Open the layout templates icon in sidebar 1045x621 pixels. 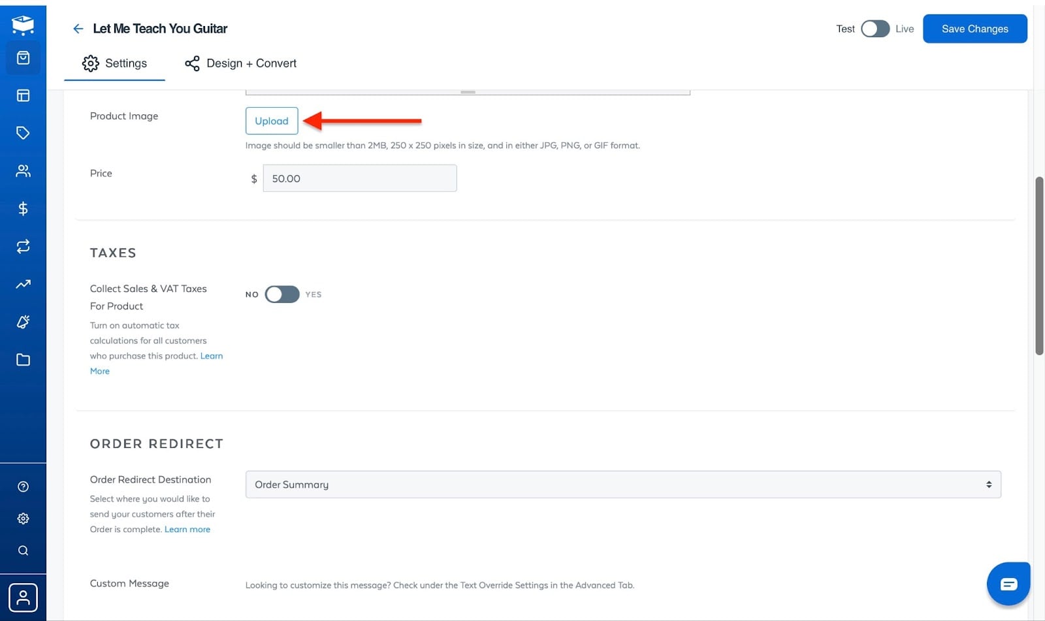pyautogui.click(x=23, y=95)
